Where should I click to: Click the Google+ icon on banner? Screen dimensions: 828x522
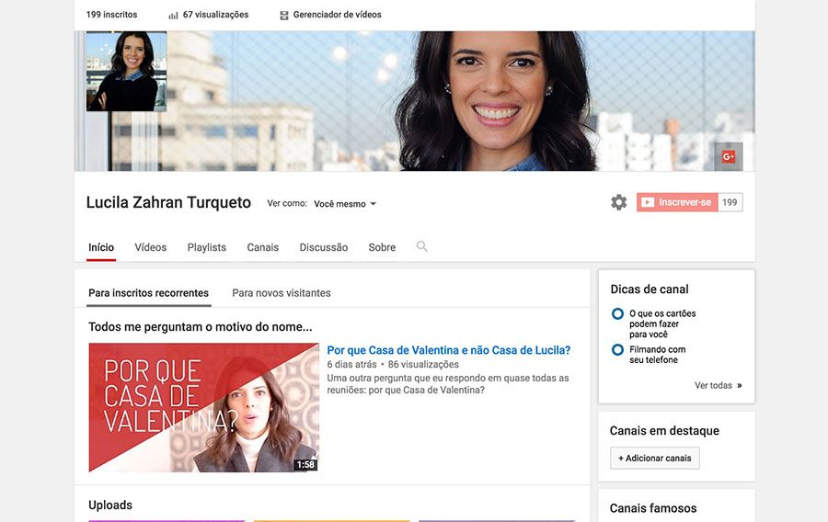(x=728, y=156)
